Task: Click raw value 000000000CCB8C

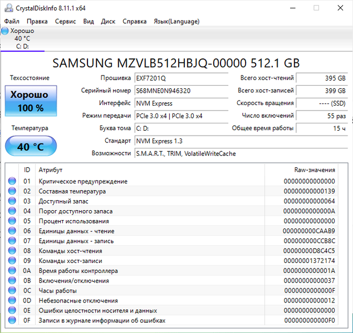Action: [310, 241]
